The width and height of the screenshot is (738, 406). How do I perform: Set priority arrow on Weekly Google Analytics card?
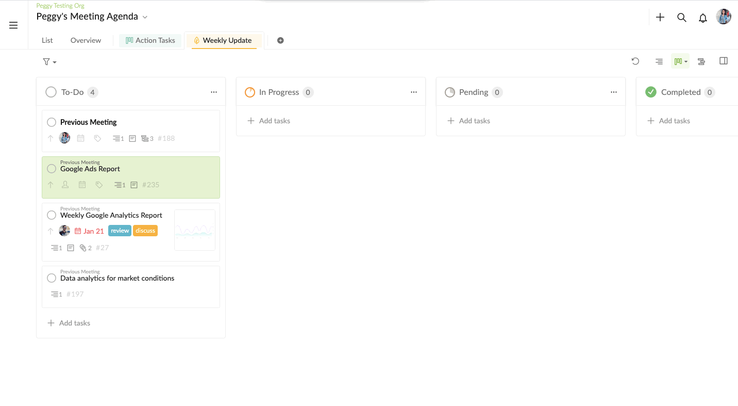(x=51, y=231)
